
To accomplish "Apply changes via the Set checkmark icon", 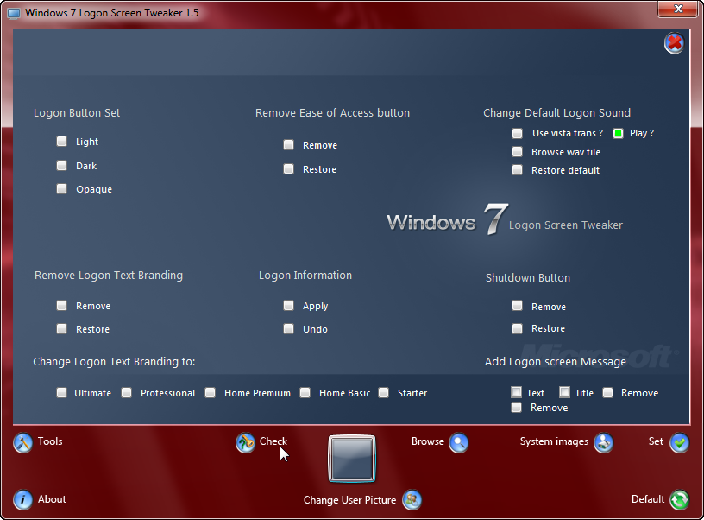I will click(x=679, y=443).
